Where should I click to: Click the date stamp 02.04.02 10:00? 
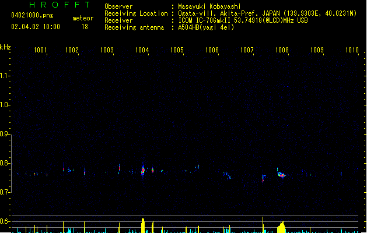[36, 27]
